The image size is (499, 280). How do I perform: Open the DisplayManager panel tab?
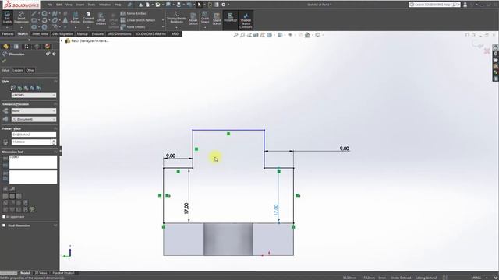(48, 47)
